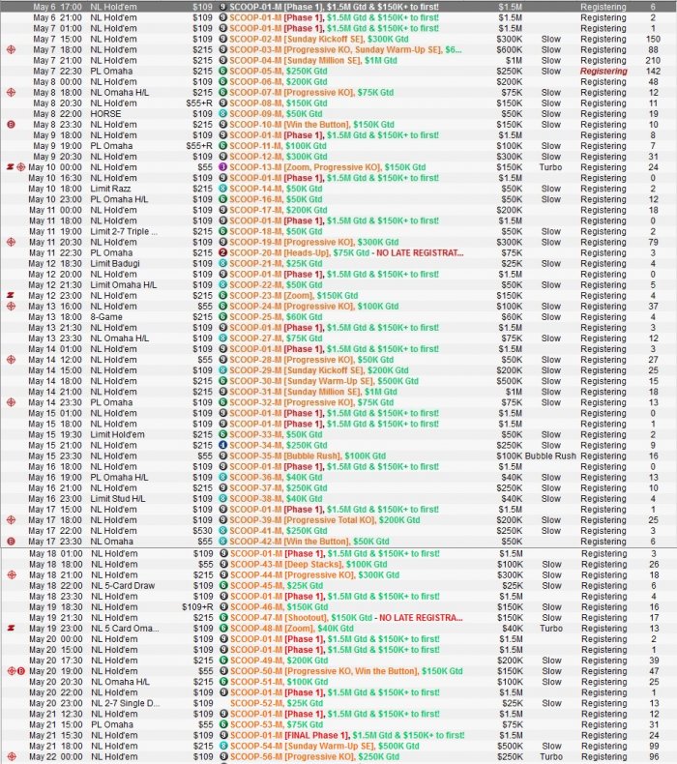Screen dimensions: 677x764
Task: Click the knockout target icon beside SCOOP-07-M
Action: pyautogui.click(x=12, y=93)
